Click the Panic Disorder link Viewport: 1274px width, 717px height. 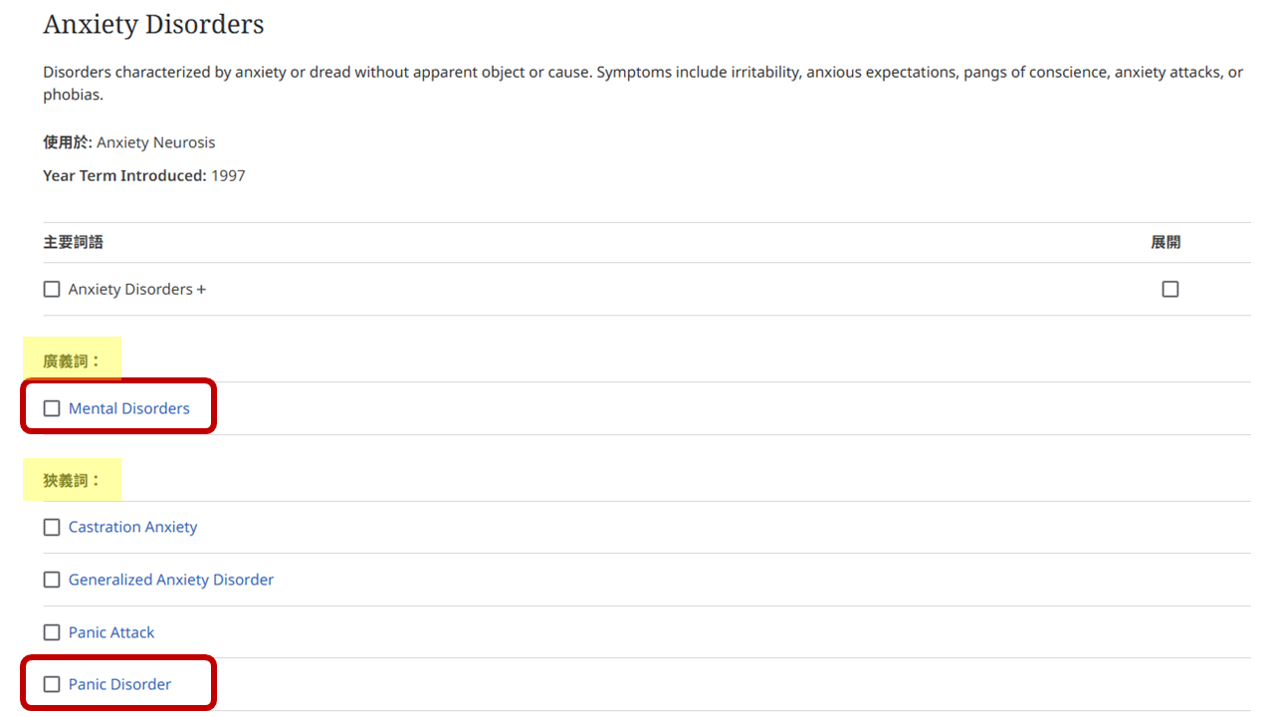[x=119, y=684]
